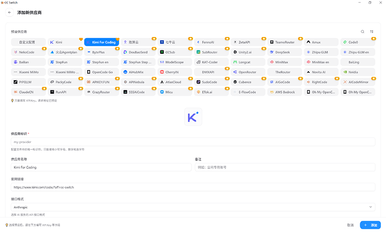The width and height of the screenshot is (386, 232).
Task: Choose the Longcat preset
Action: click(248, 62)
